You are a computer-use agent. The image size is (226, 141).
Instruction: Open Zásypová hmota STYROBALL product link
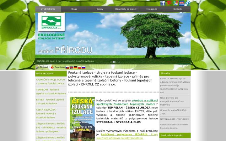pos(51,128)
